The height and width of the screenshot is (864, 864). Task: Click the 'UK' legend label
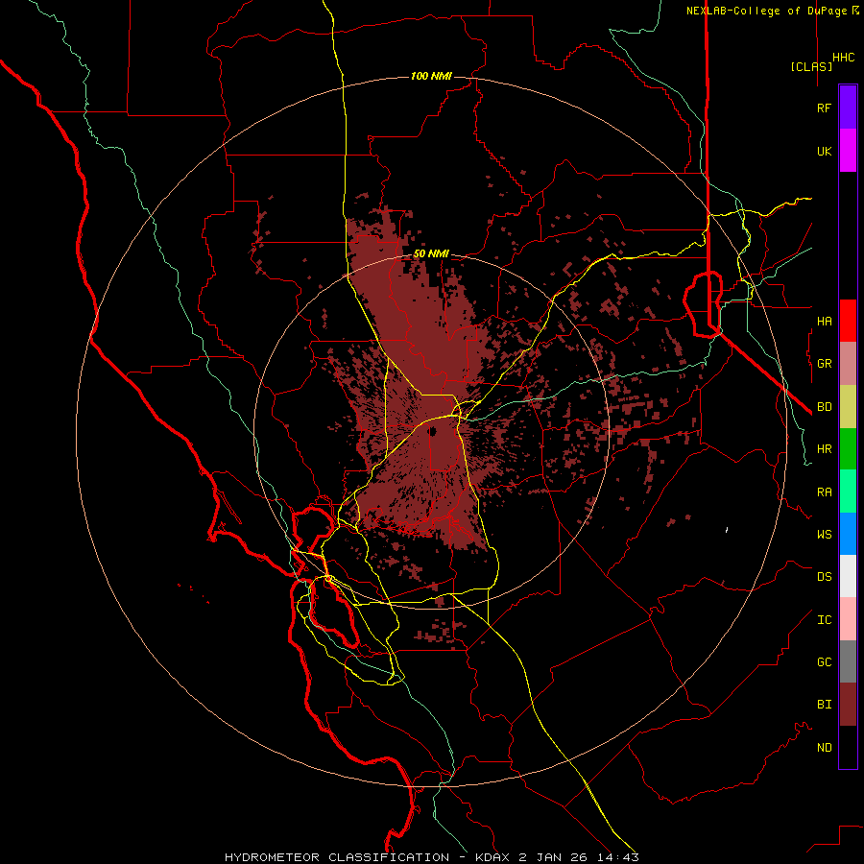click(824, 151)
